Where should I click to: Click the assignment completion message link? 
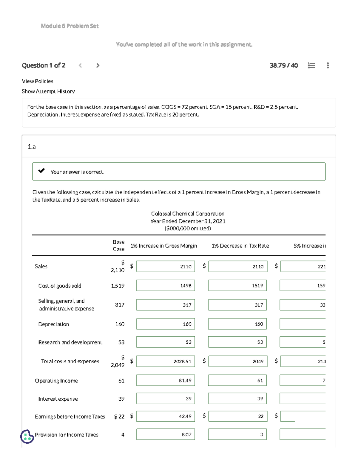coord(184,44)
